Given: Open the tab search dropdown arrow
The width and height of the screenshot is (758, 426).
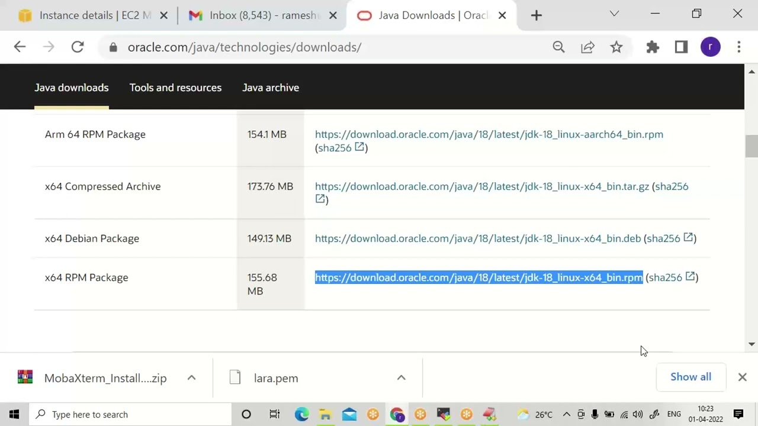Looking at the screenshot, I should [x=614, y=14].
